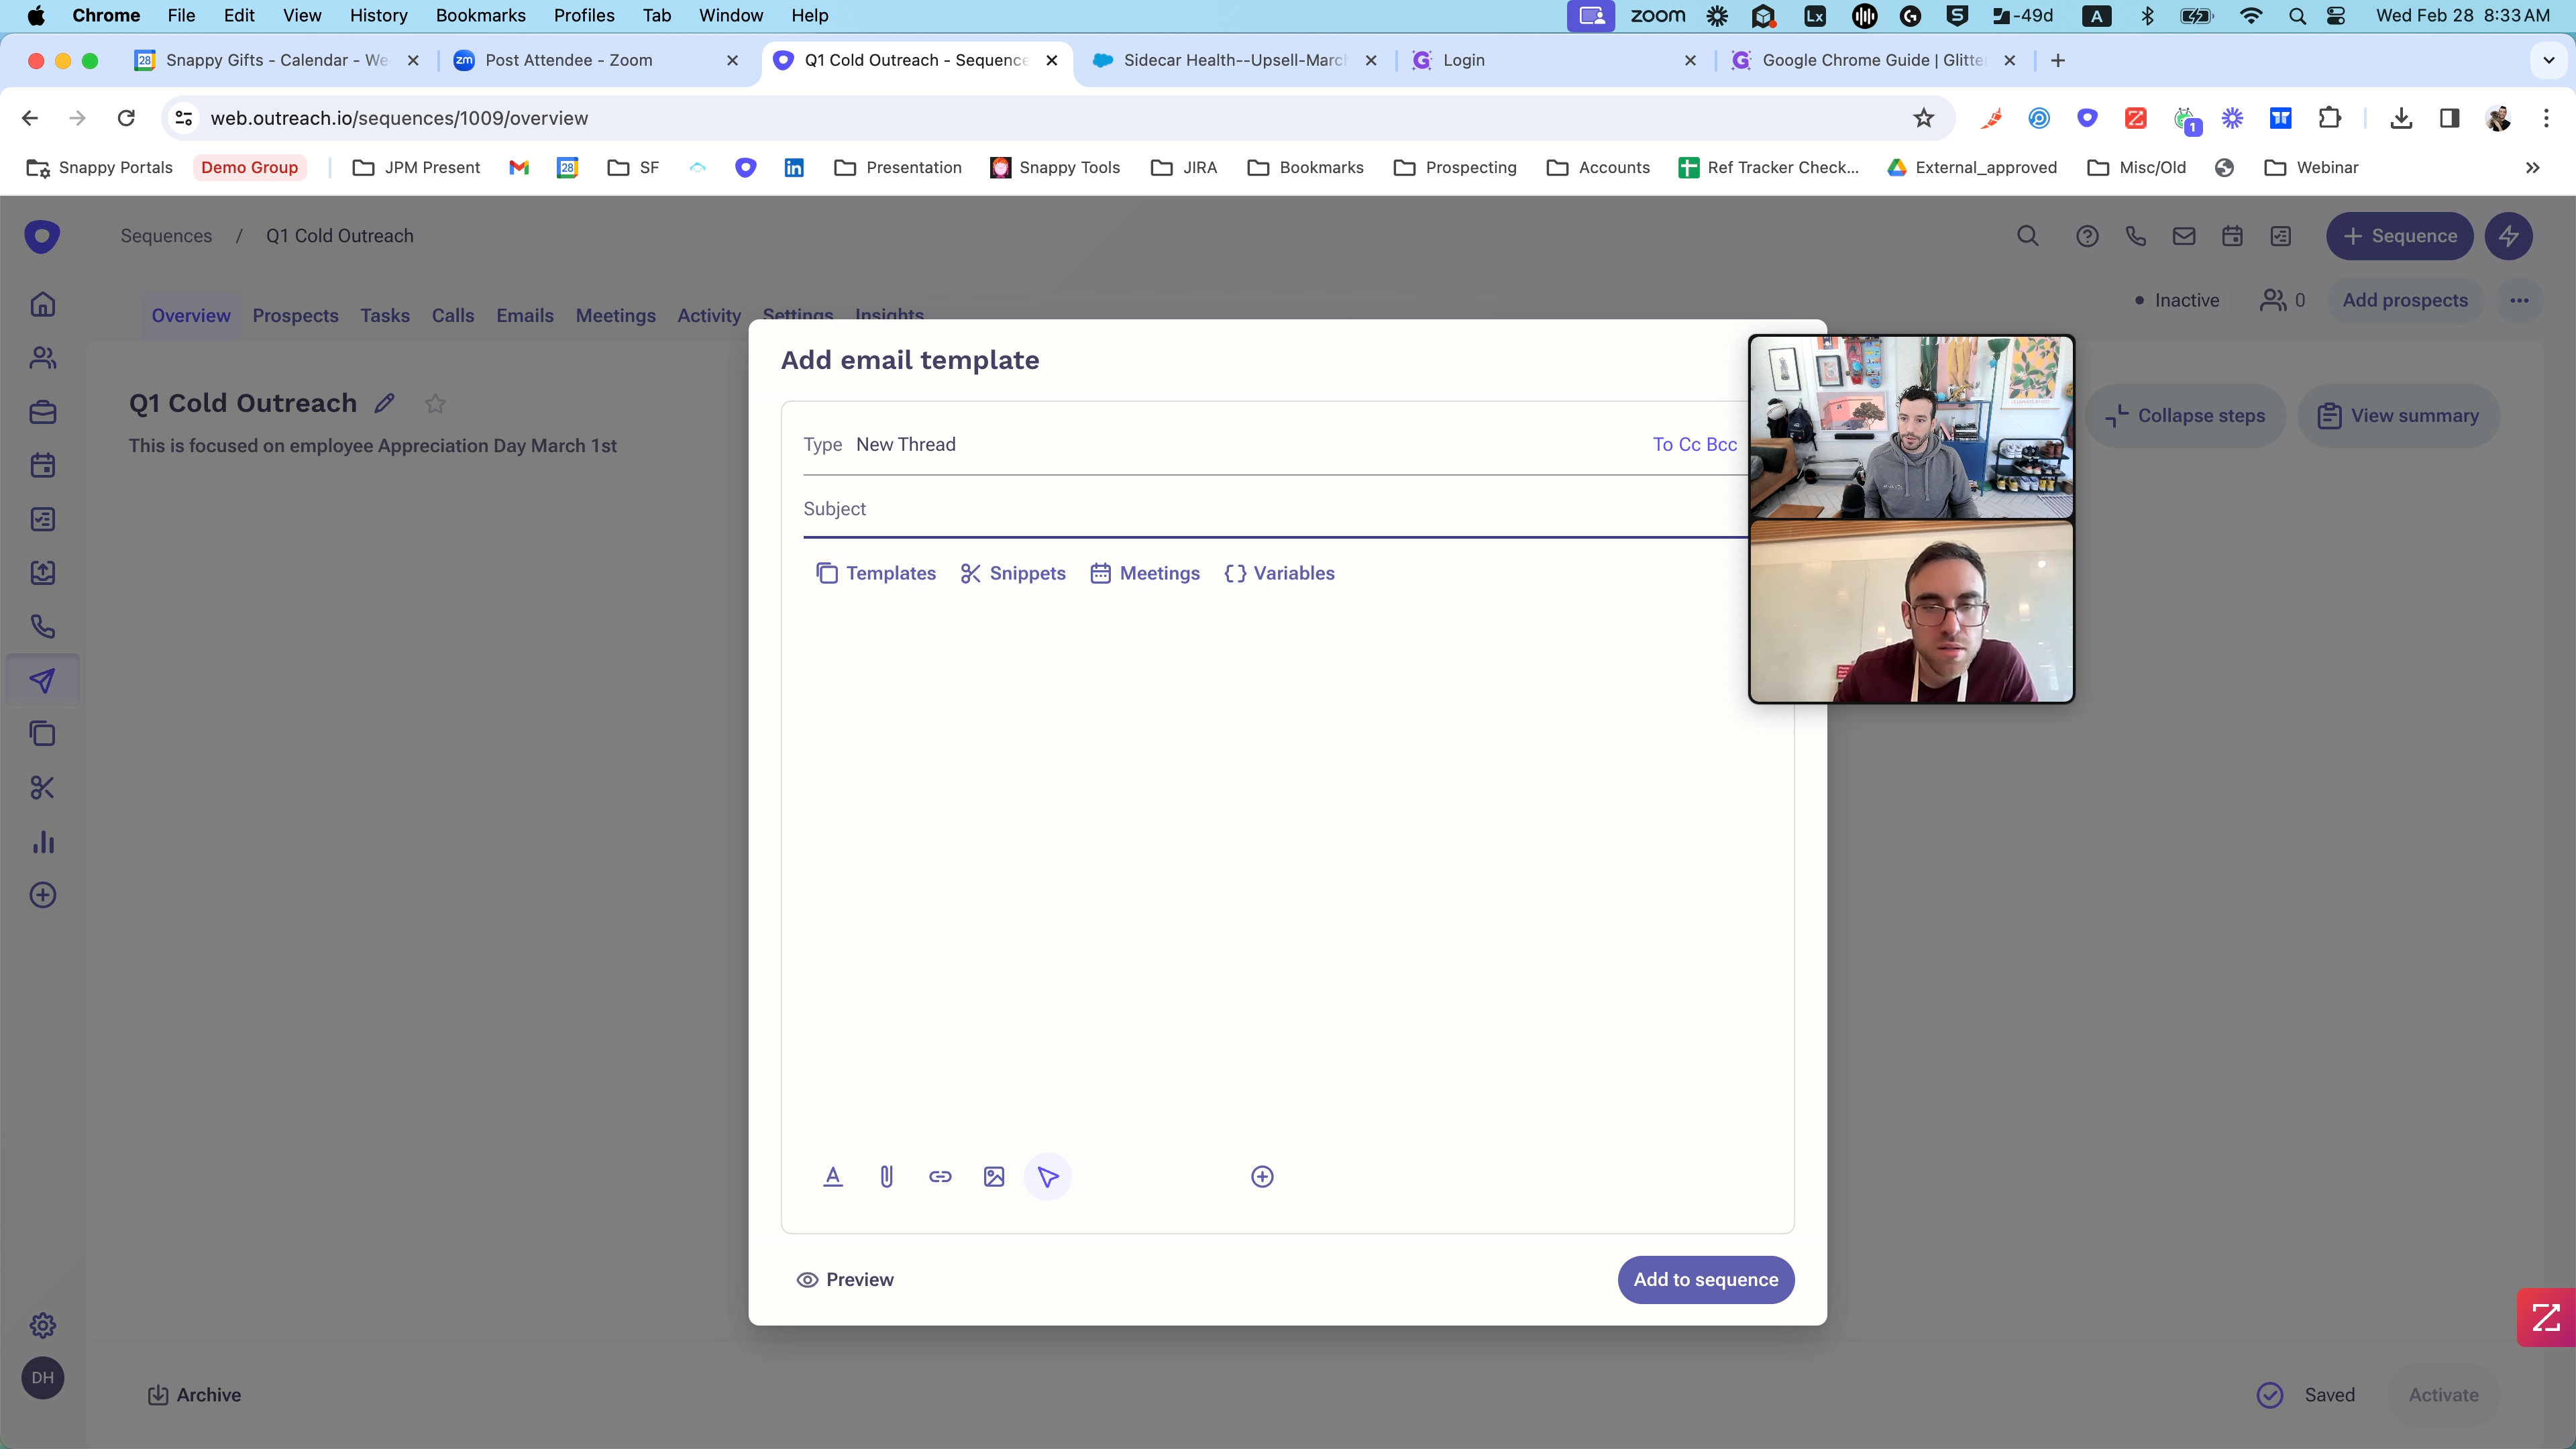Screen dimensions: 2576x1449
Task: Expand the Templates picker
Action: pyautogui.click(x=876, y=573)
